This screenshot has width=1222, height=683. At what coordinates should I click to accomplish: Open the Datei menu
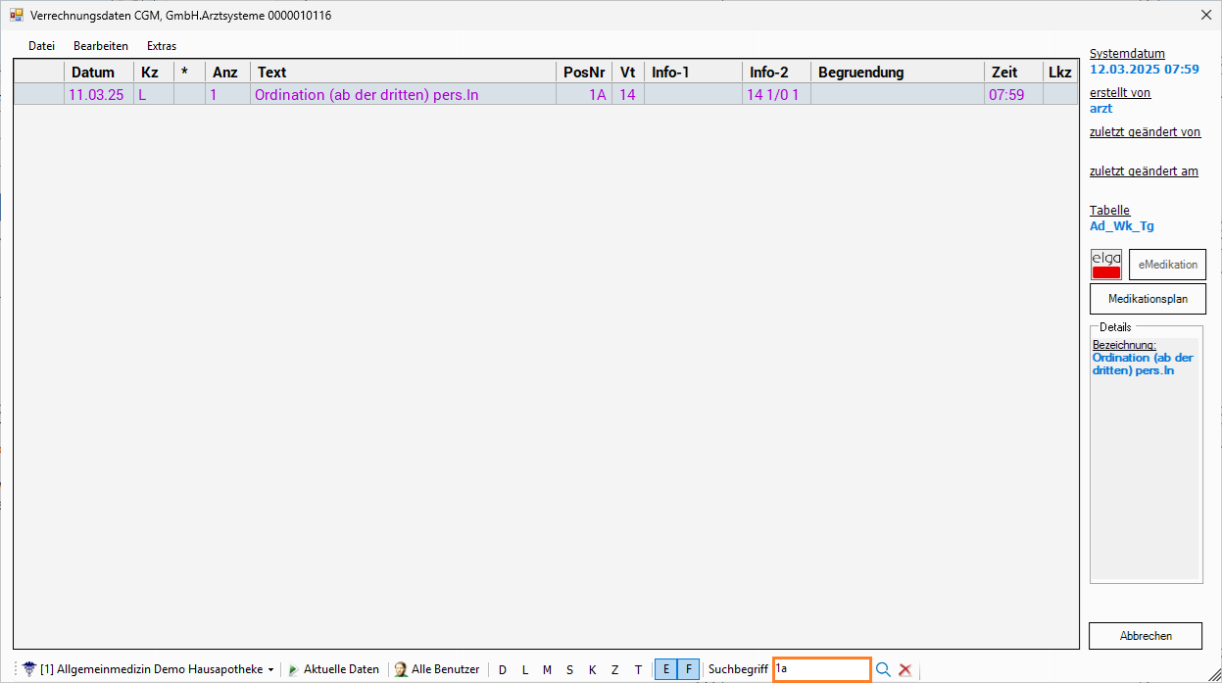pos(41,46)
